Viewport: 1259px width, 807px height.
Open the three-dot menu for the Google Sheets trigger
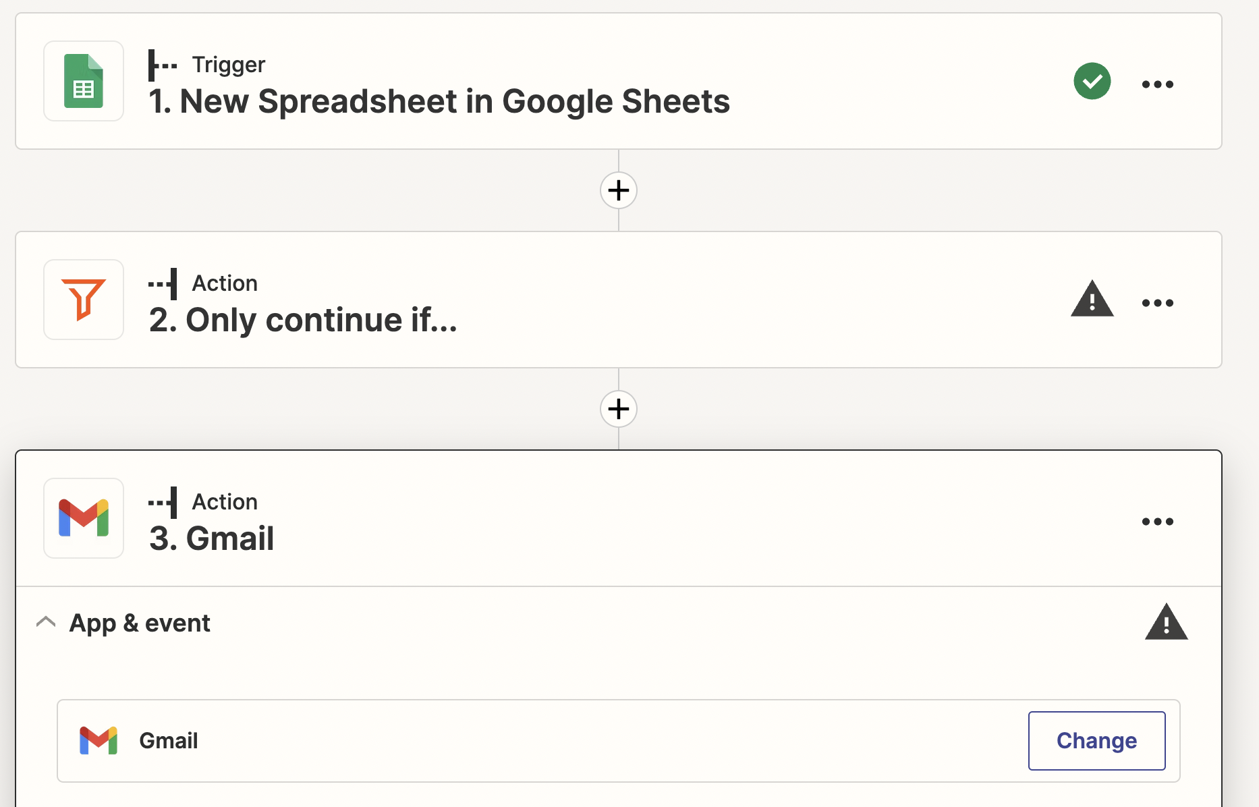(x=1157, y=84)
